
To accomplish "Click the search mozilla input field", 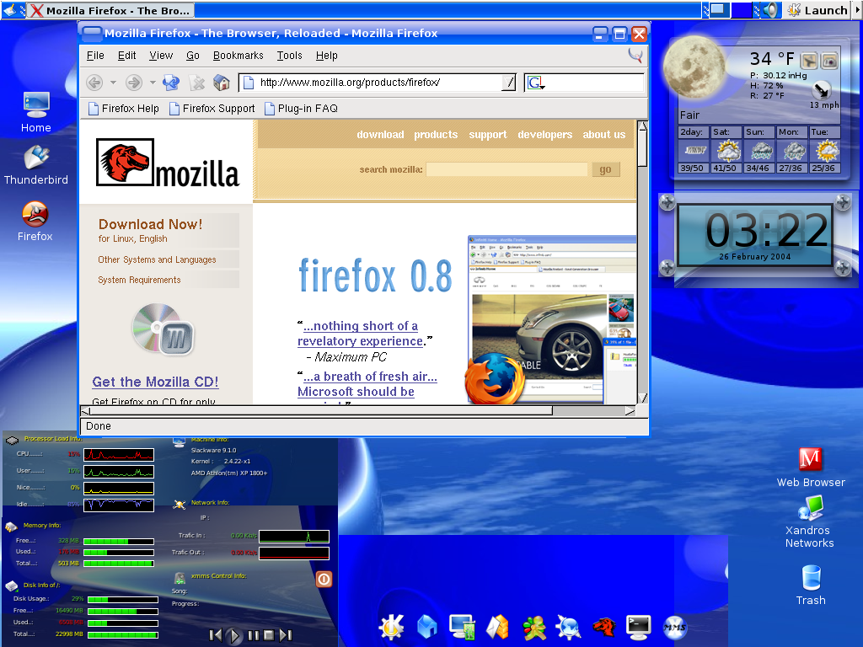I will click(x=507, y=169).
